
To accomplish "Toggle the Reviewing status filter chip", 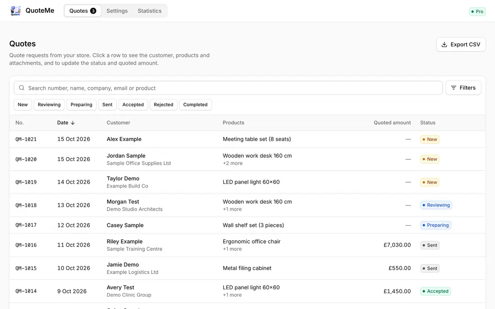I will coord(49,105).
